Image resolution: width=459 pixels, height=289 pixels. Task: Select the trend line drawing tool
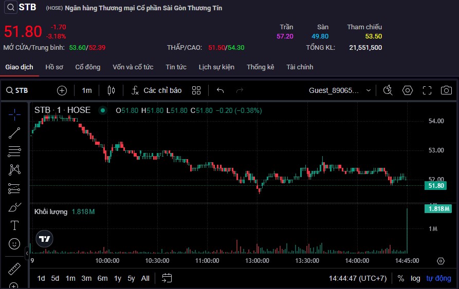point(14,133)
